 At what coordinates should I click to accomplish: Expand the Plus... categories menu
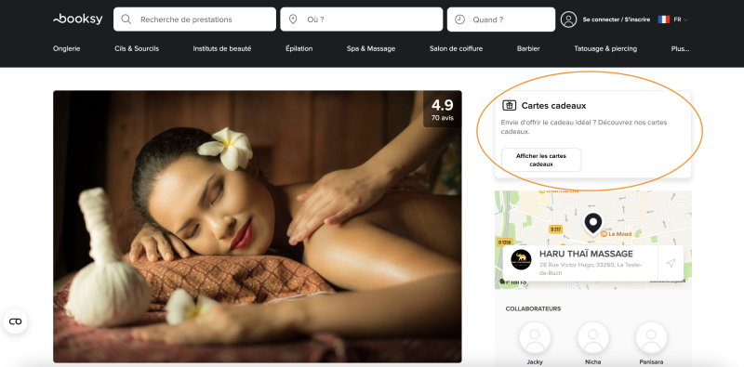[x=680, y=48]
